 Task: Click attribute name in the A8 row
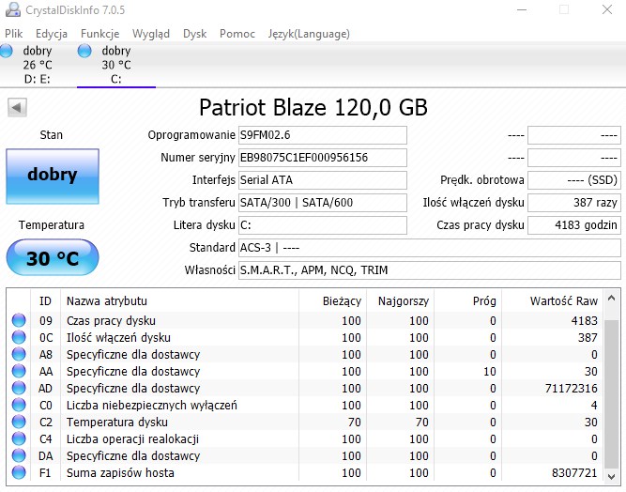pos(133,355)
